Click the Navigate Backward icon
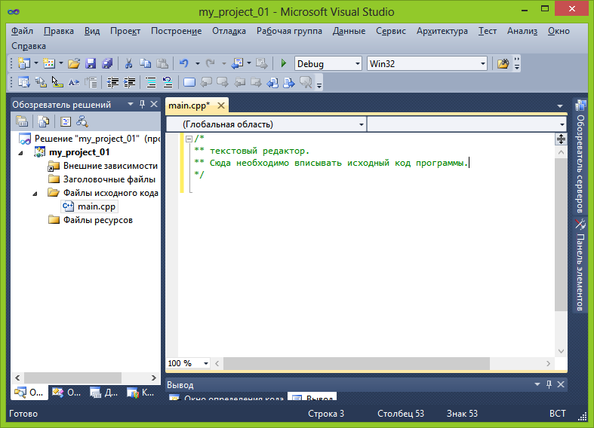 pos(238,63)
